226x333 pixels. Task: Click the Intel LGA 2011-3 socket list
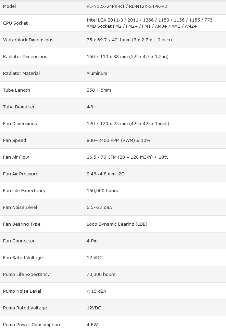(x=149, y=20)
